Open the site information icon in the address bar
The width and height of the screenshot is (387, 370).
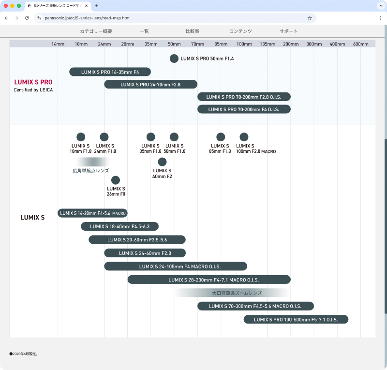point(39,18)
